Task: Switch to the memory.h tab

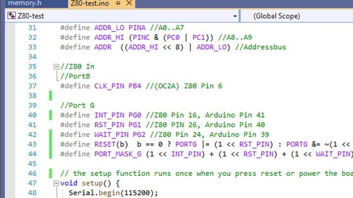Action: point(25,3)
